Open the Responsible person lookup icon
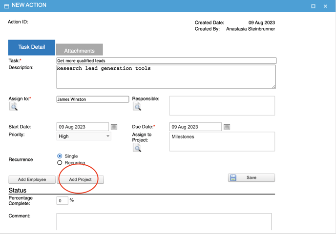This screenshot has height=234, width=336. 137,106
